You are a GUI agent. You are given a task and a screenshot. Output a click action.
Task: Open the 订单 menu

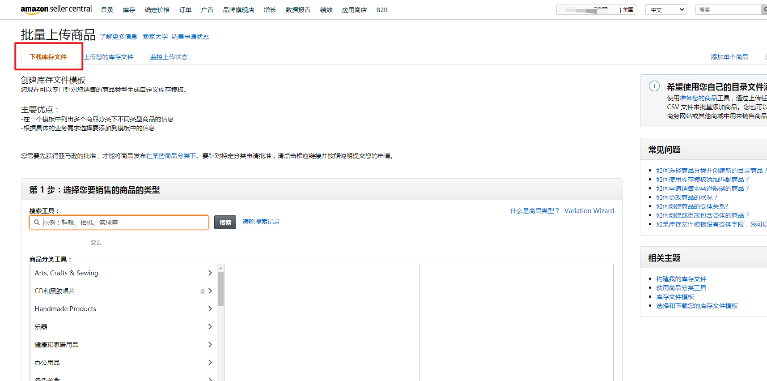(x=185, y=10)
